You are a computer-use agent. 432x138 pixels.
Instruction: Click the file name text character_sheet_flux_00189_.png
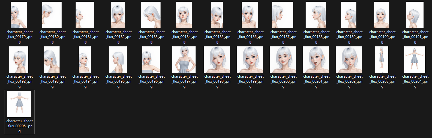pyautogui.click(x=349, y=37)
